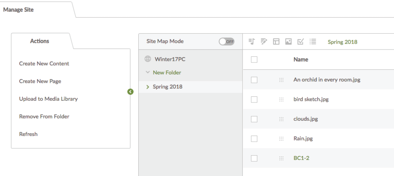394x176 pixels.
Task: Open the Manage Site tab
Action: (18, 10)
